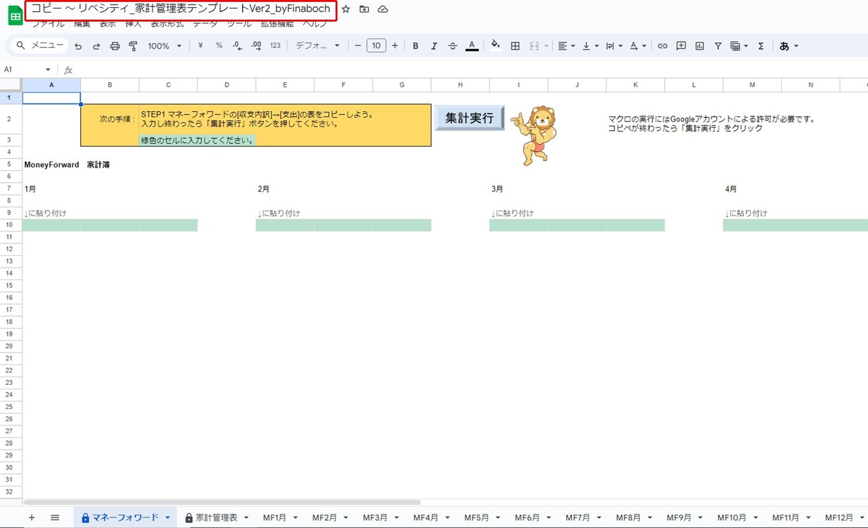Open text rotation dropdown
868x528 pixels.
[x=638, y=46]
